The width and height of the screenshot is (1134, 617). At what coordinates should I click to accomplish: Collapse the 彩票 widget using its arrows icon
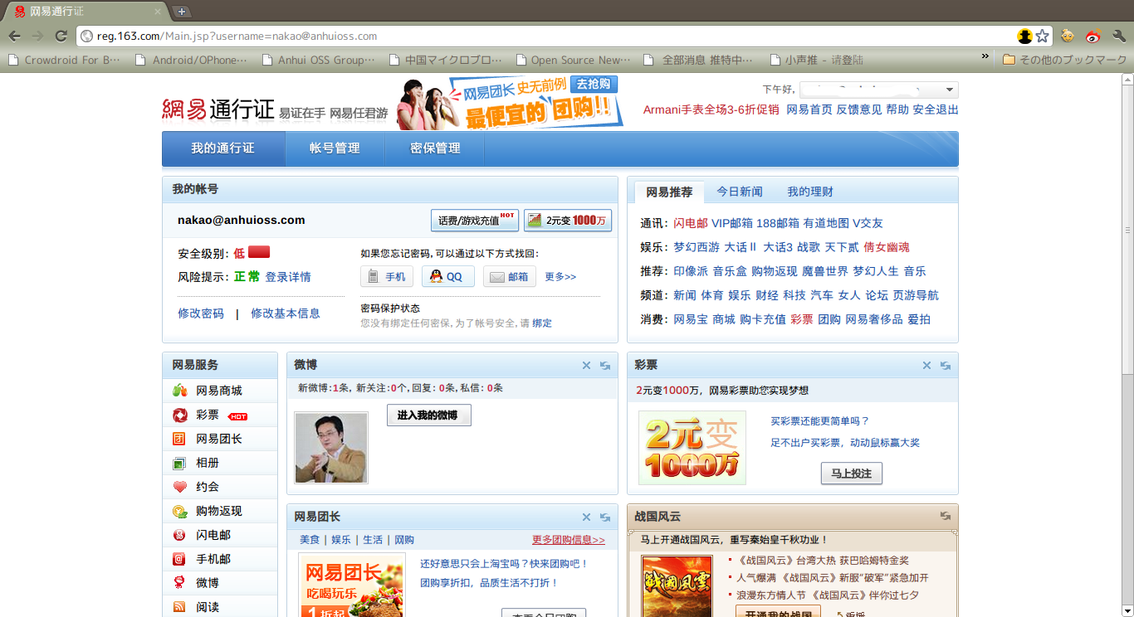point(946,366)
